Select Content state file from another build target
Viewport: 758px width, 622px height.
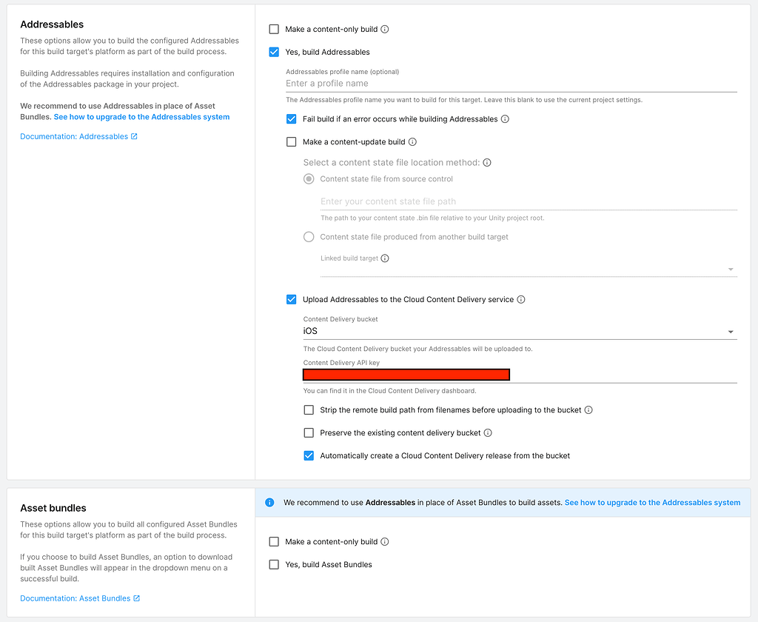tap(309, 237)
